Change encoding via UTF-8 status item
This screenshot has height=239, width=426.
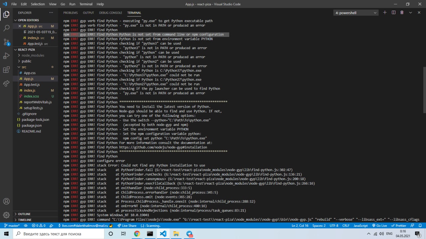[x=334, y=226]
